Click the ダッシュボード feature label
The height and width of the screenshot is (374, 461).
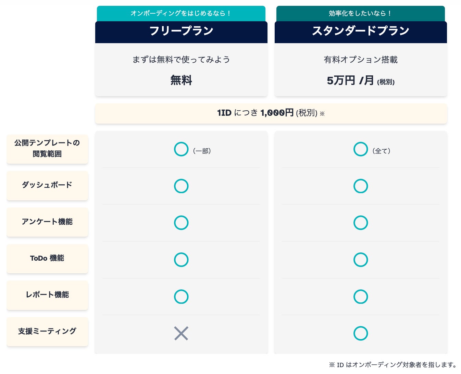47,185
